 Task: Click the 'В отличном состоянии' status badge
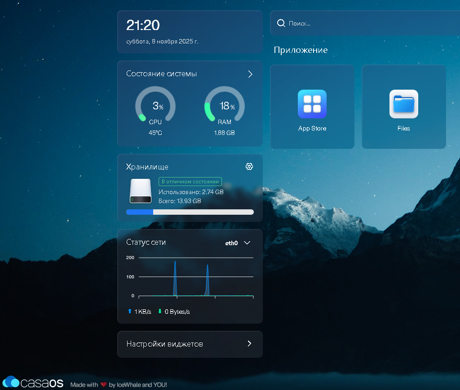point(190,182)
